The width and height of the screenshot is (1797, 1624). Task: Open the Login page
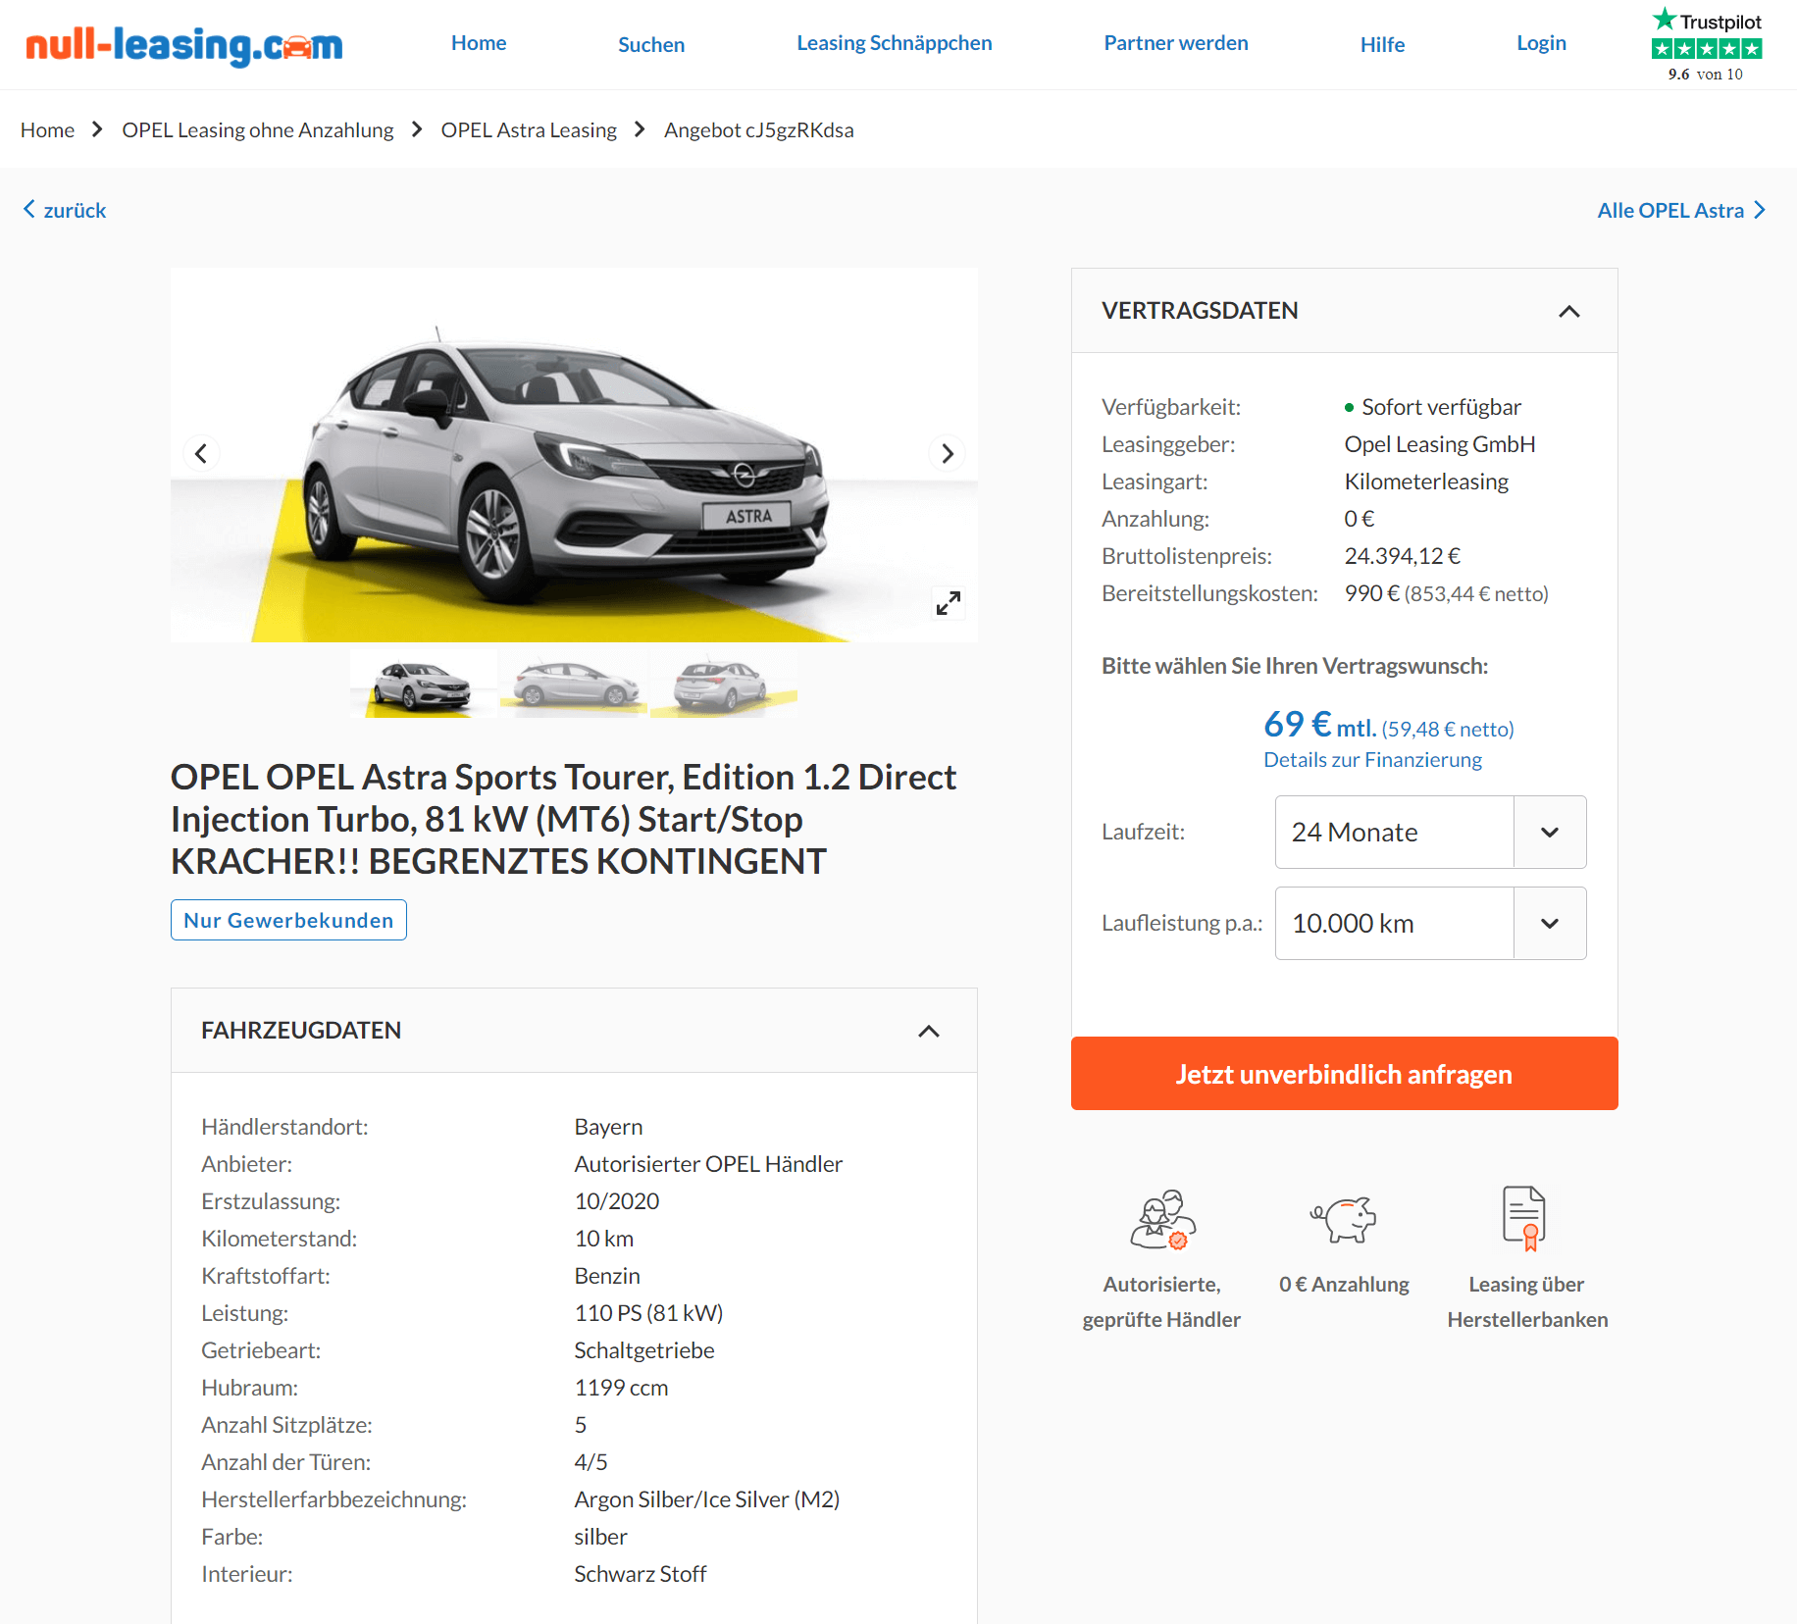pyautogui.click(x=1541, y=43)
